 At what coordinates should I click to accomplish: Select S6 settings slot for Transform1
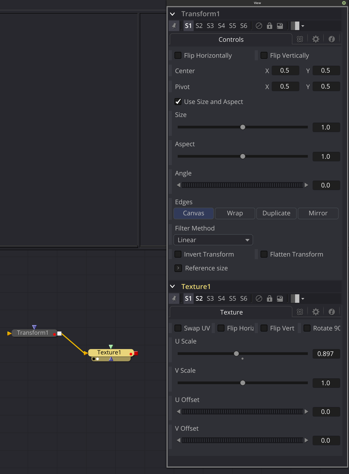point(244,26)
